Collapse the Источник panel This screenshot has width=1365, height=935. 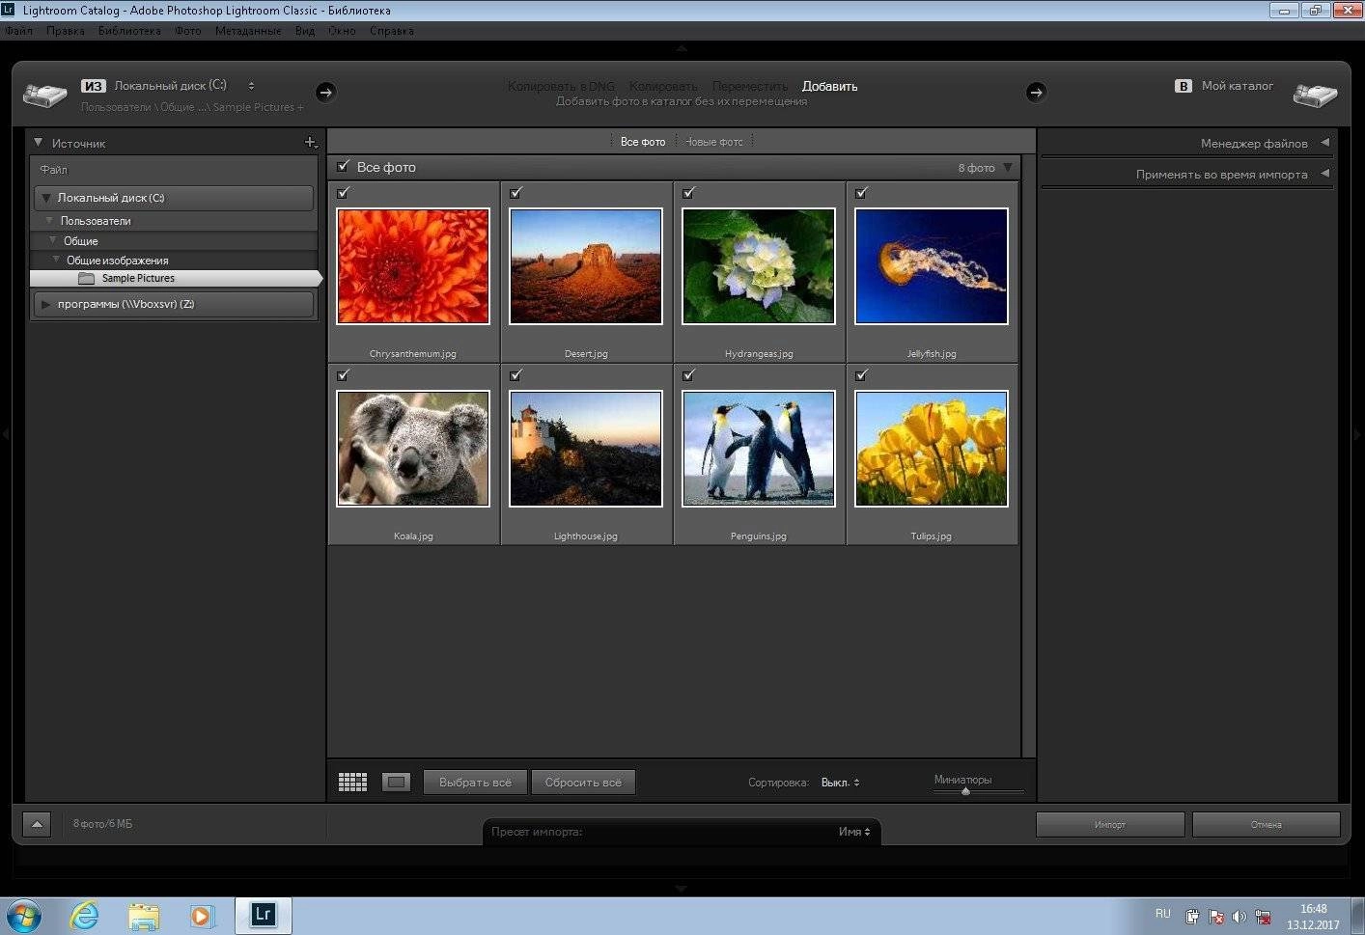[39, 143]
